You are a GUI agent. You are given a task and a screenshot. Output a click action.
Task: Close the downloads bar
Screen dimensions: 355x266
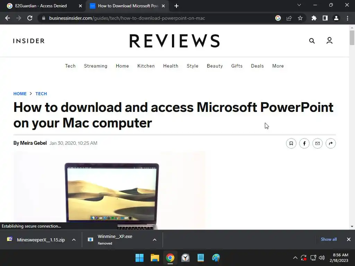349,239
